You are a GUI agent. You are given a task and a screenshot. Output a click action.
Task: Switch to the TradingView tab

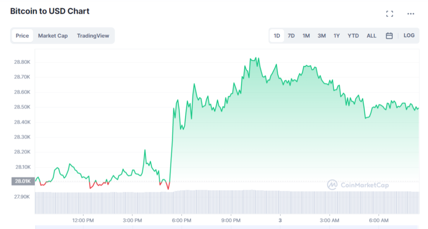[93, 36]
